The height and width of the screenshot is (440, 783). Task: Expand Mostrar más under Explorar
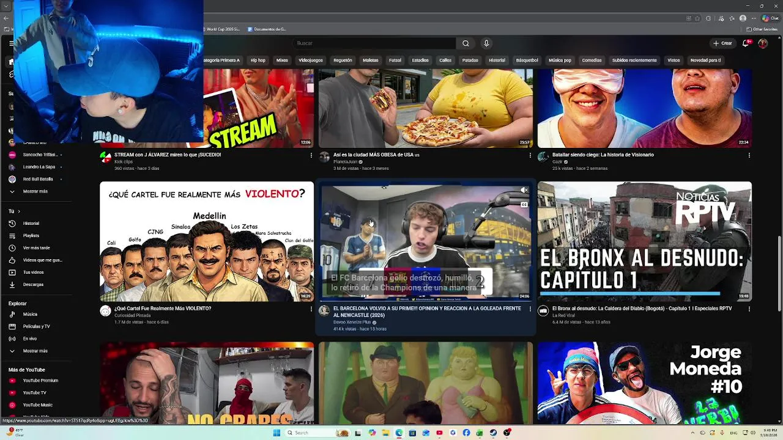point(35,351)
